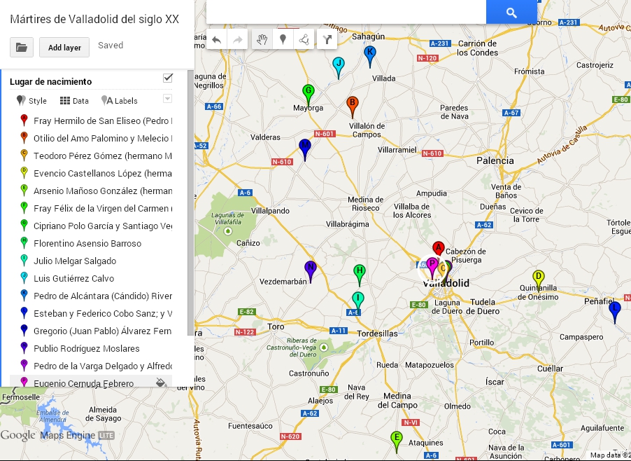Viewport: 631px width, 461px height.
Task: Click the add directions tool
Action: point(327,40)
